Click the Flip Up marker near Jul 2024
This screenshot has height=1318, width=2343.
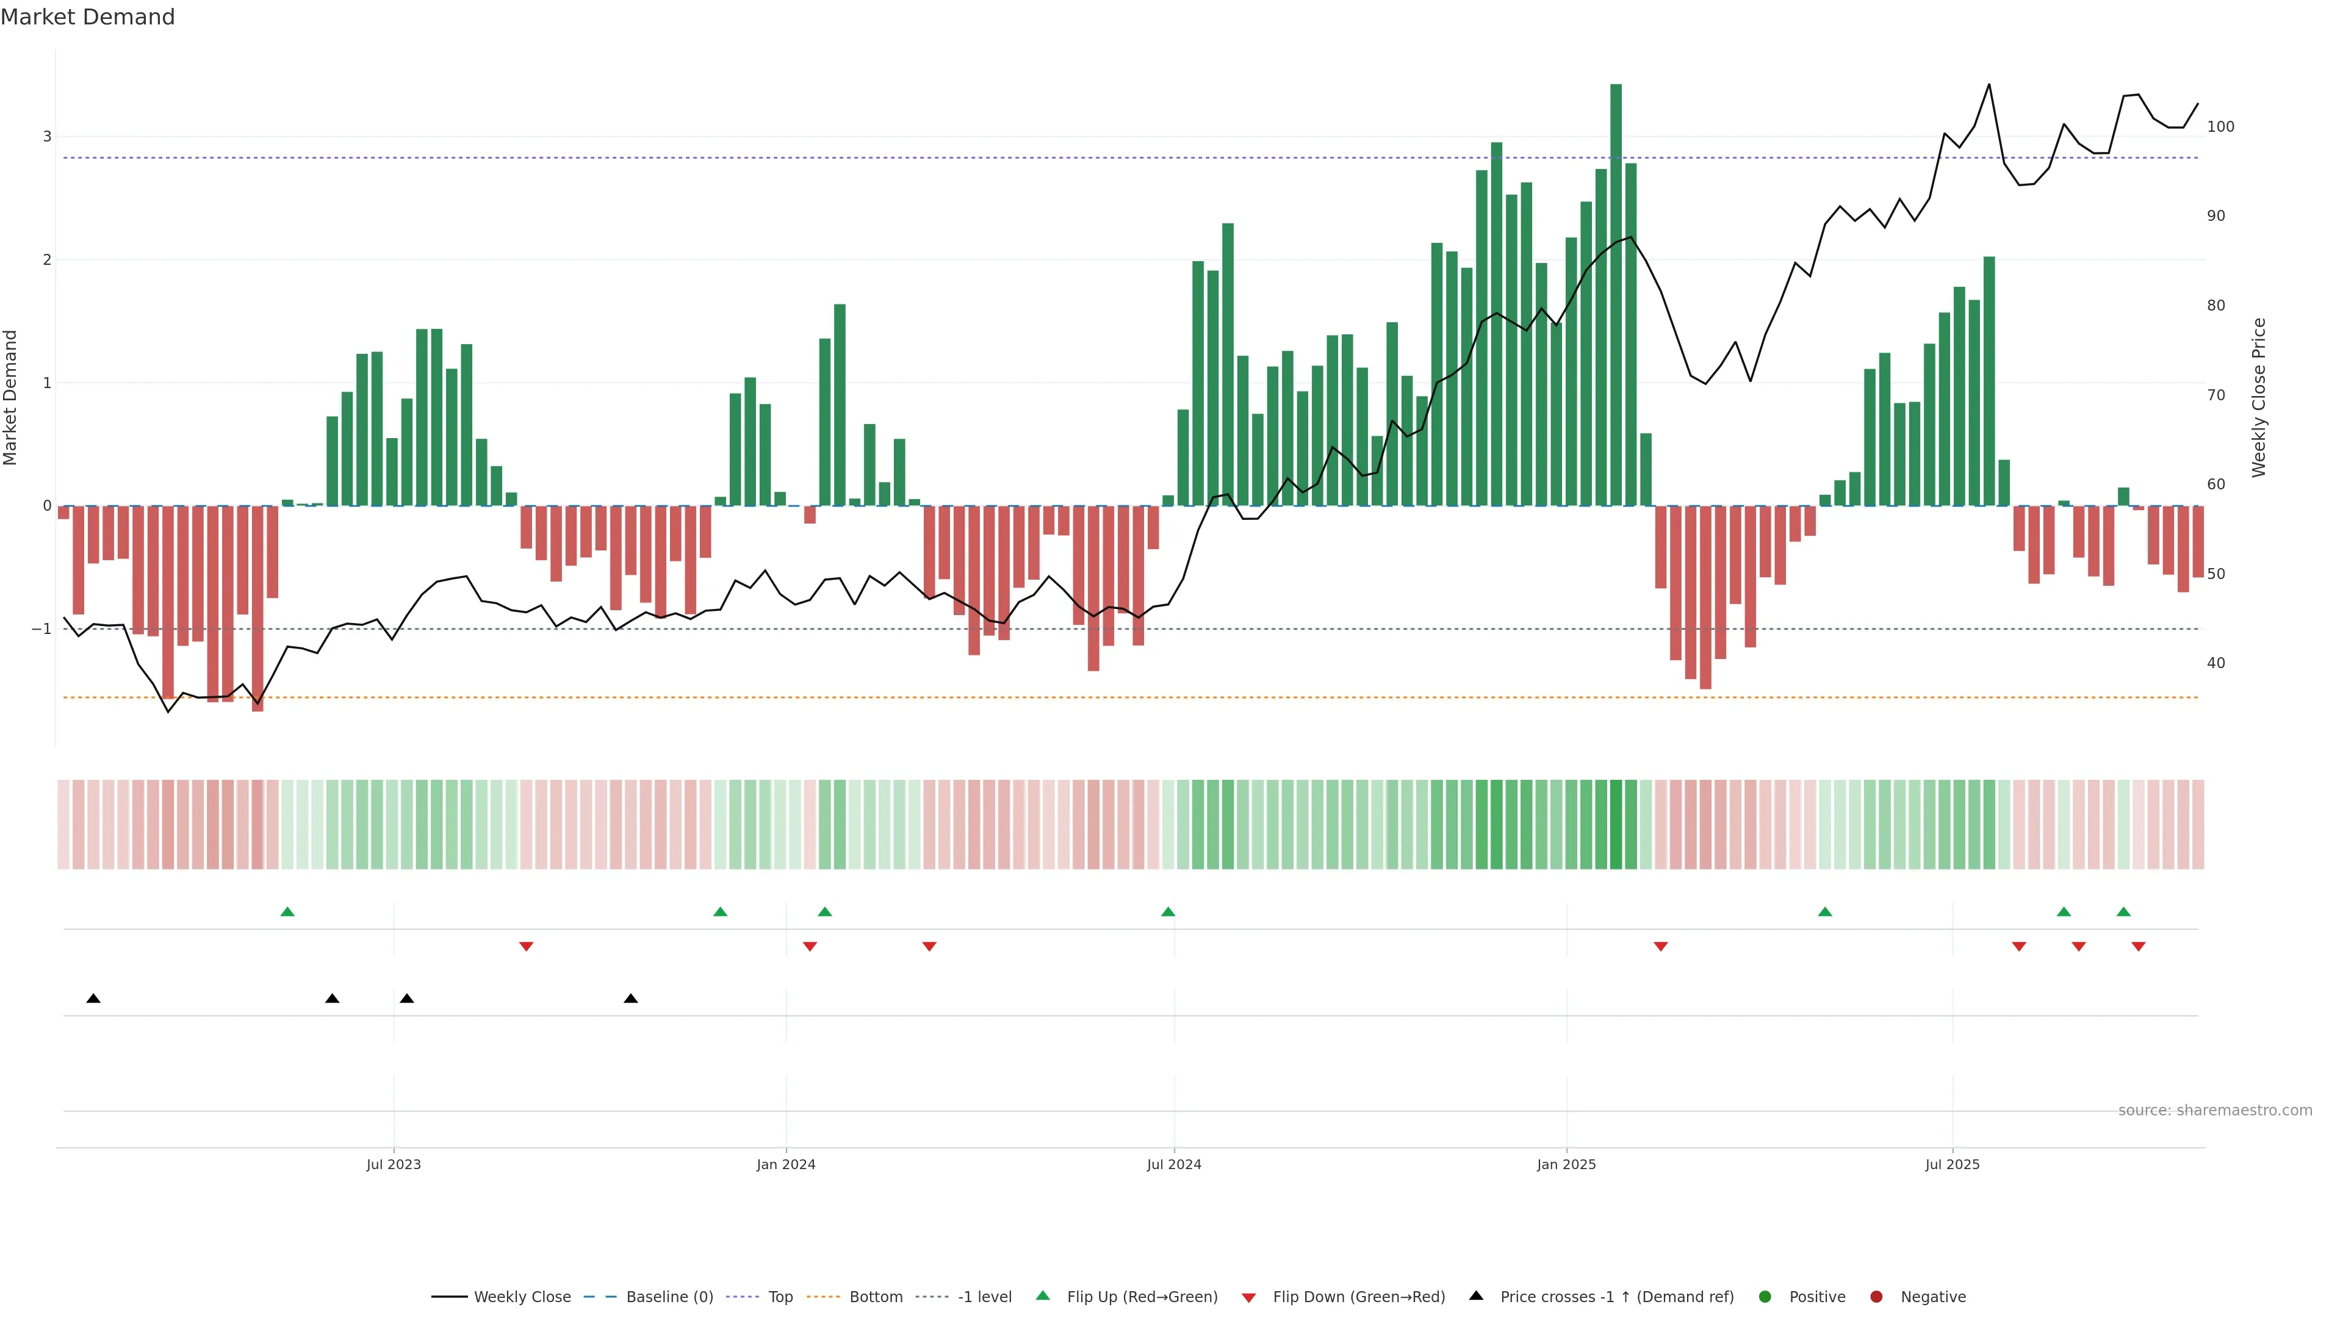[1168, 912]
